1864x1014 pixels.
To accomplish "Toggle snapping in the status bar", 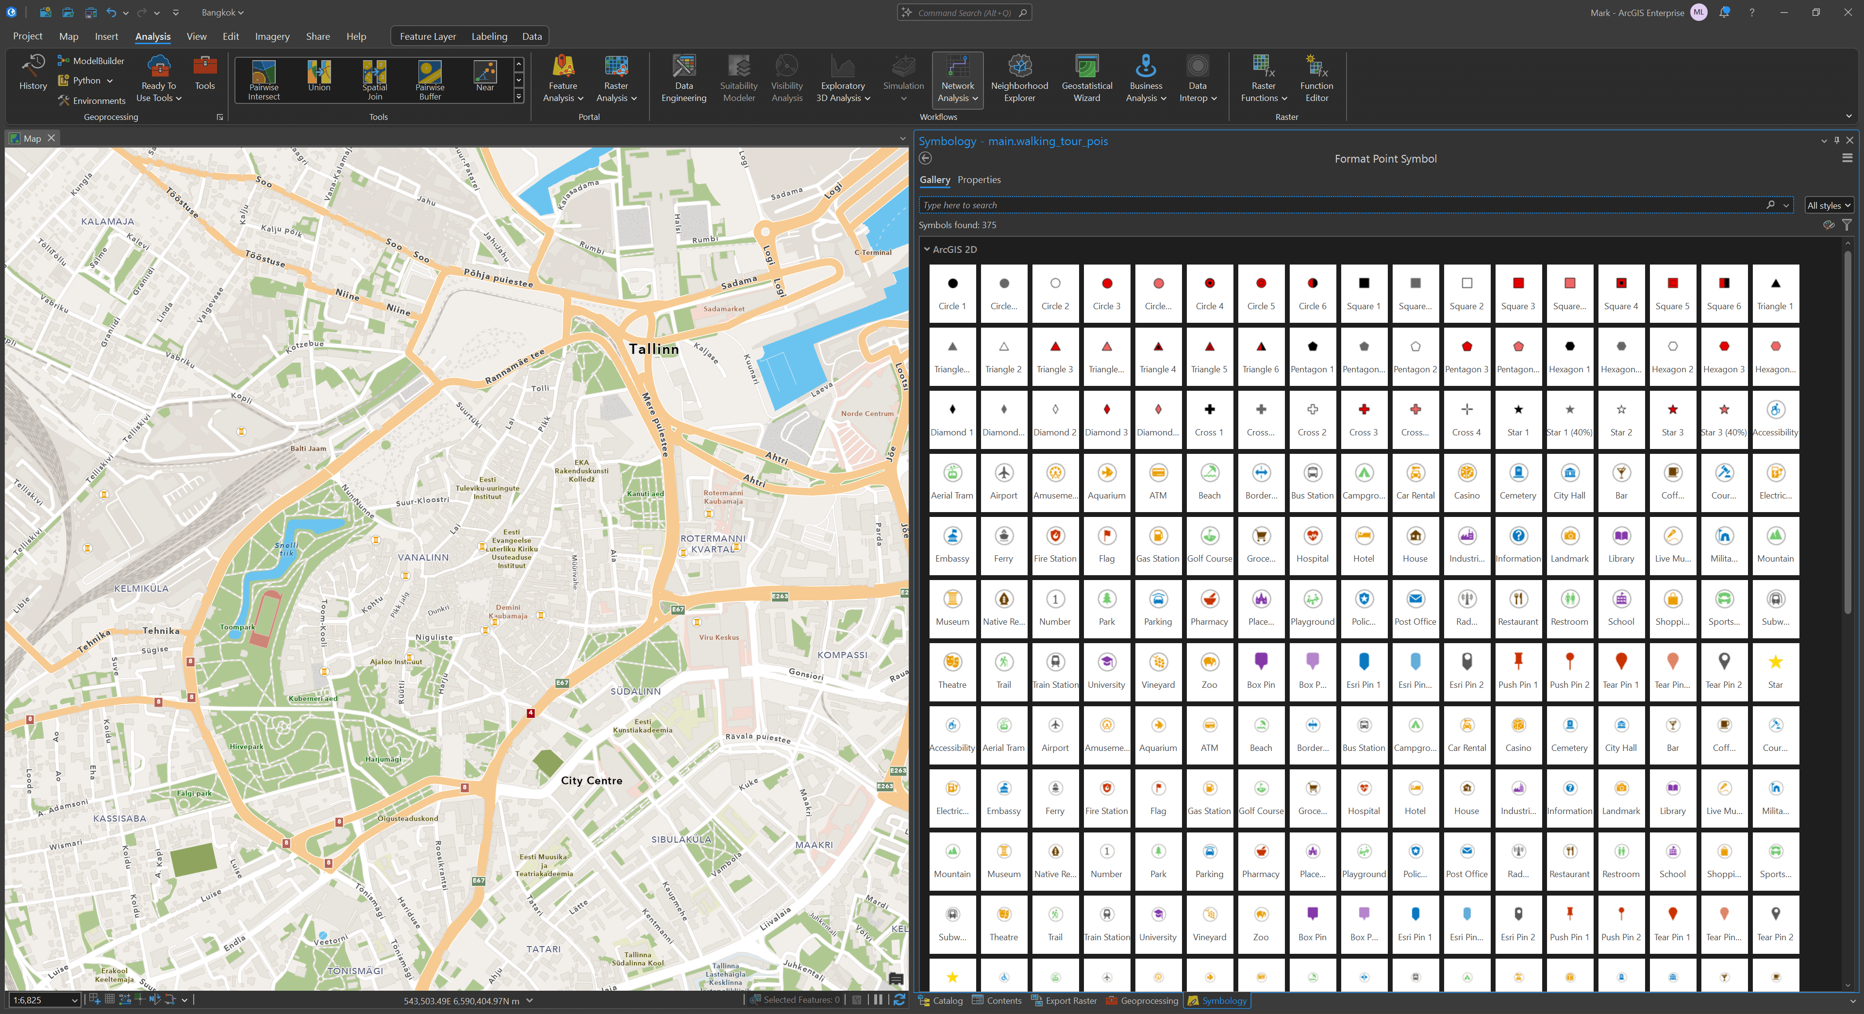I will (x=95, y=999).
